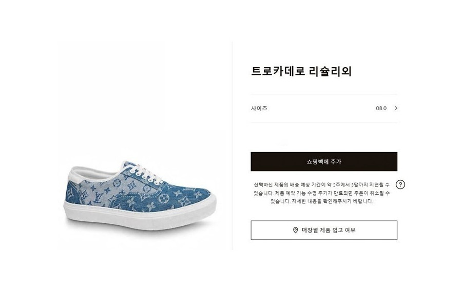Open the 사이즈 size row label
462x293 pixels.
[259, 108]
